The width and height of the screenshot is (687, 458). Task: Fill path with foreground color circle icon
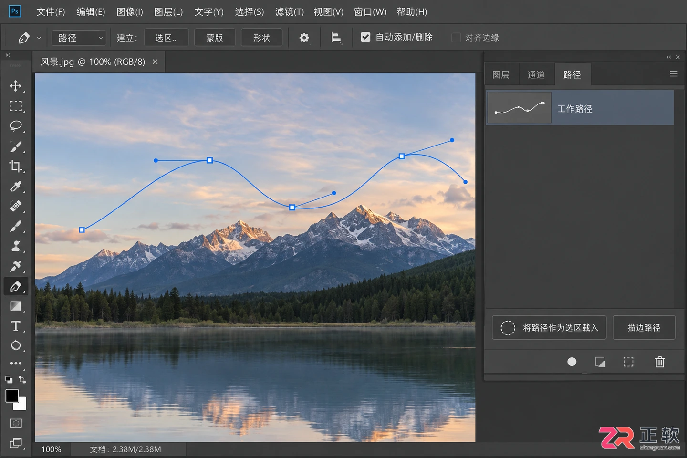tap(572, 362)
